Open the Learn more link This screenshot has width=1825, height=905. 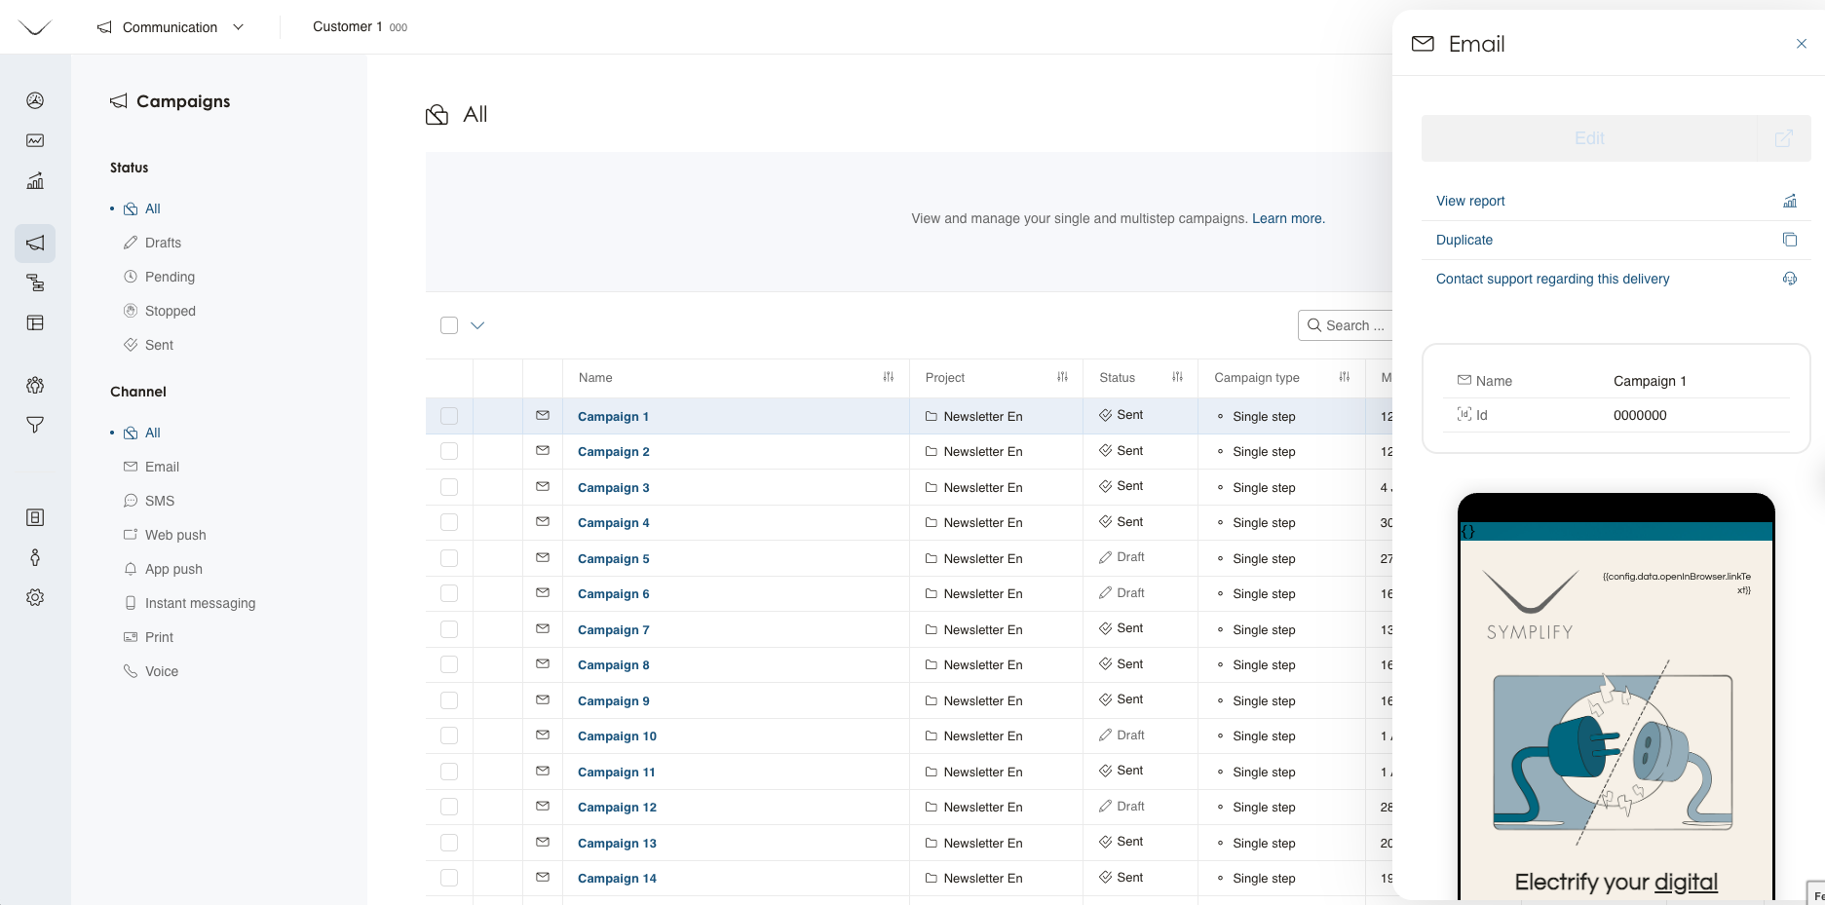[1287, 218]
